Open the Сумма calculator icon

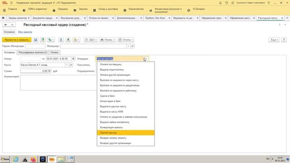pyautogui.click(x=49, y=71)
